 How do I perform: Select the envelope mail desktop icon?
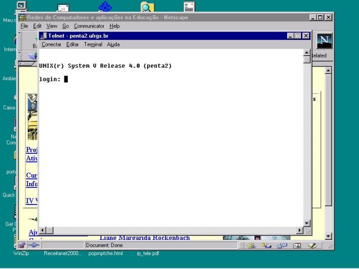(x=63, y=8)
